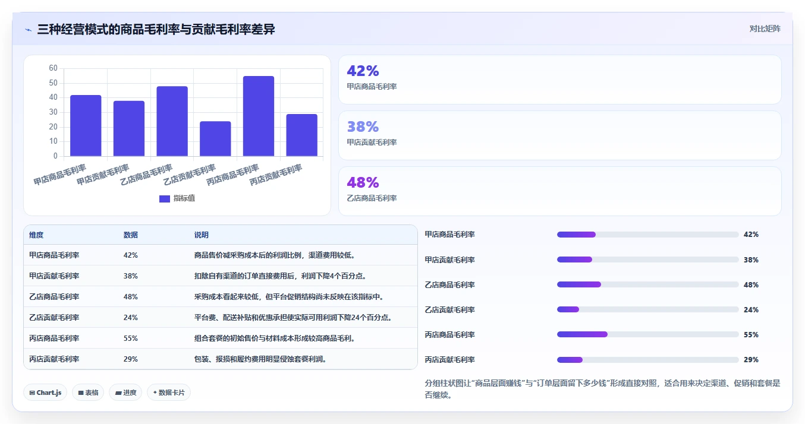
Task: Click the 说明 column header
Action: coord(202,235)
